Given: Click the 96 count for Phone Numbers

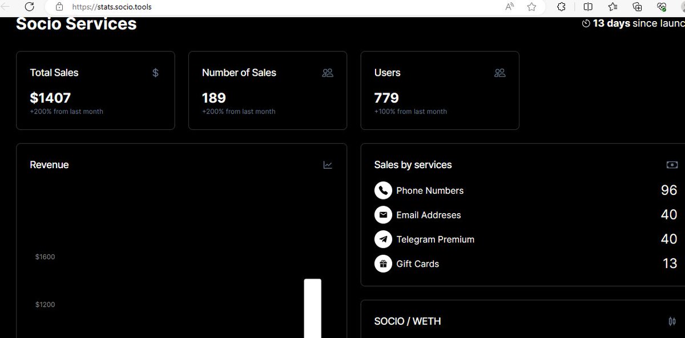Looking at the screenshot, I should click(x=669, y=190).
